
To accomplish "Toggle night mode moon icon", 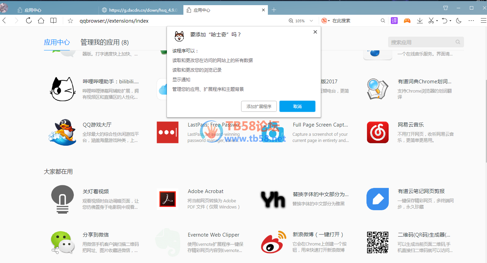I will (x=458, y=21).
